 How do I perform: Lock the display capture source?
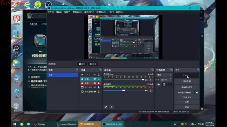[98, 91]
